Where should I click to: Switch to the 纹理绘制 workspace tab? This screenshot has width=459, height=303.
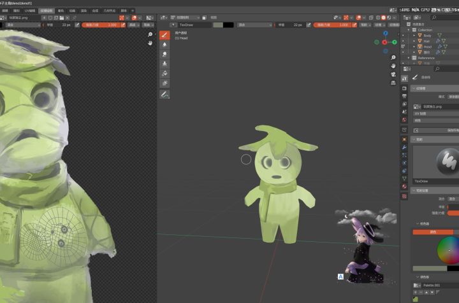pos(47,11)
